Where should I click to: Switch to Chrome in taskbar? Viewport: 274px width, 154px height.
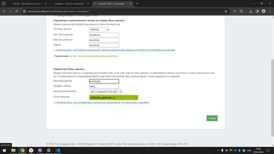click(22, 150)
